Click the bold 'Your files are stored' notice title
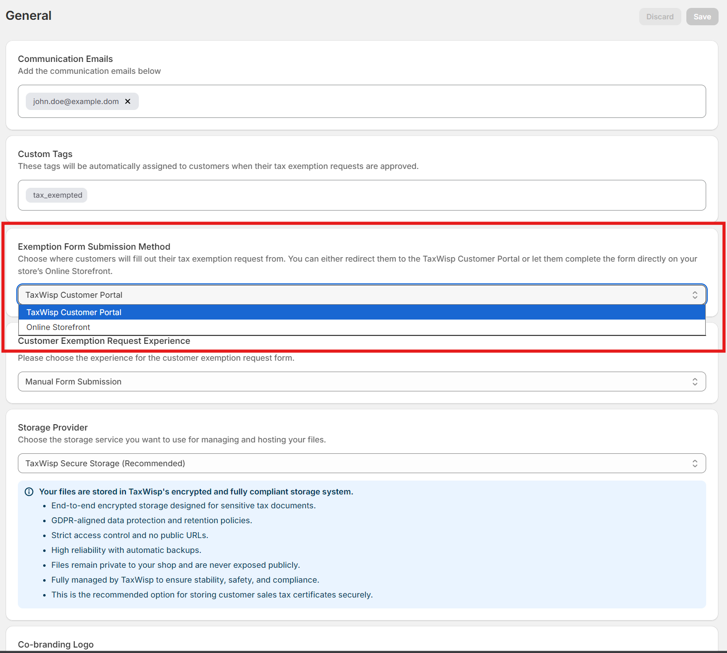Image resolution: width=727 pixels, height=653 pixels. pyautogui.click(x=196, y=492)
